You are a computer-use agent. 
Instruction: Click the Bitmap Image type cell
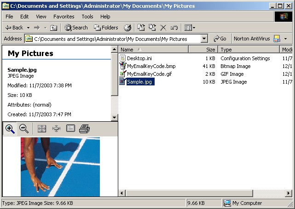point(235,66)
